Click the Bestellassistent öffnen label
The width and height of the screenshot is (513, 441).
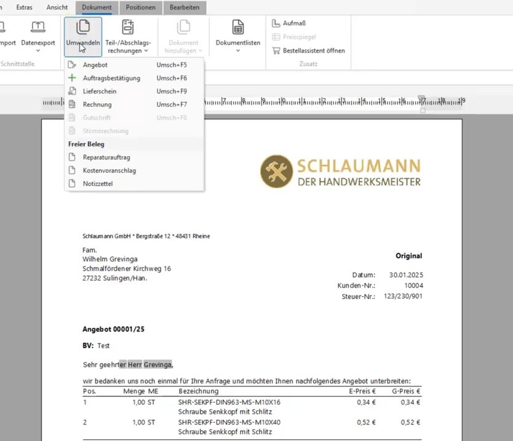[314, 50]
